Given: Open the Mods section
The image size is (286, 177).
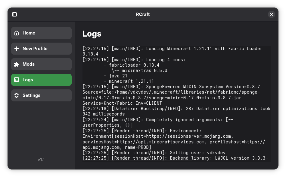Looking at the screenshot, I should tap(42, 64).
